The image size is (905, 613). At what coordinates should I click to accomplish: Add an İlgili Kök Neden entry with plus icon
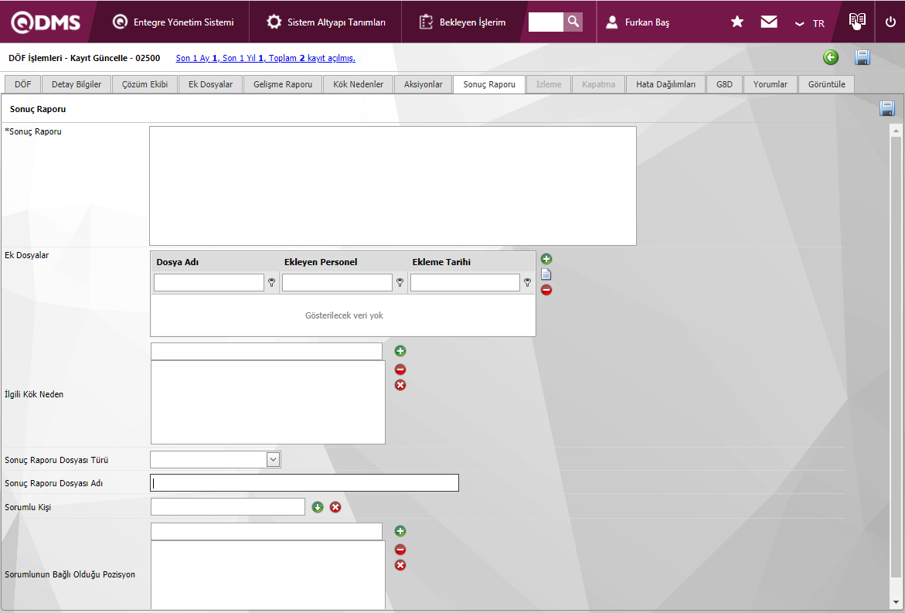(400, 351)
